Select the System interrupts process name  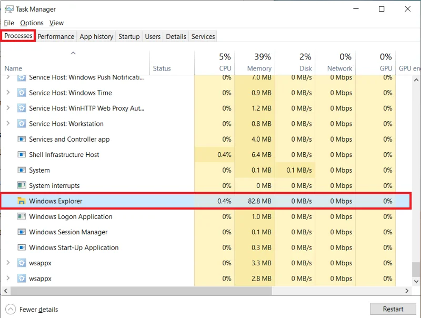point(54,186)
